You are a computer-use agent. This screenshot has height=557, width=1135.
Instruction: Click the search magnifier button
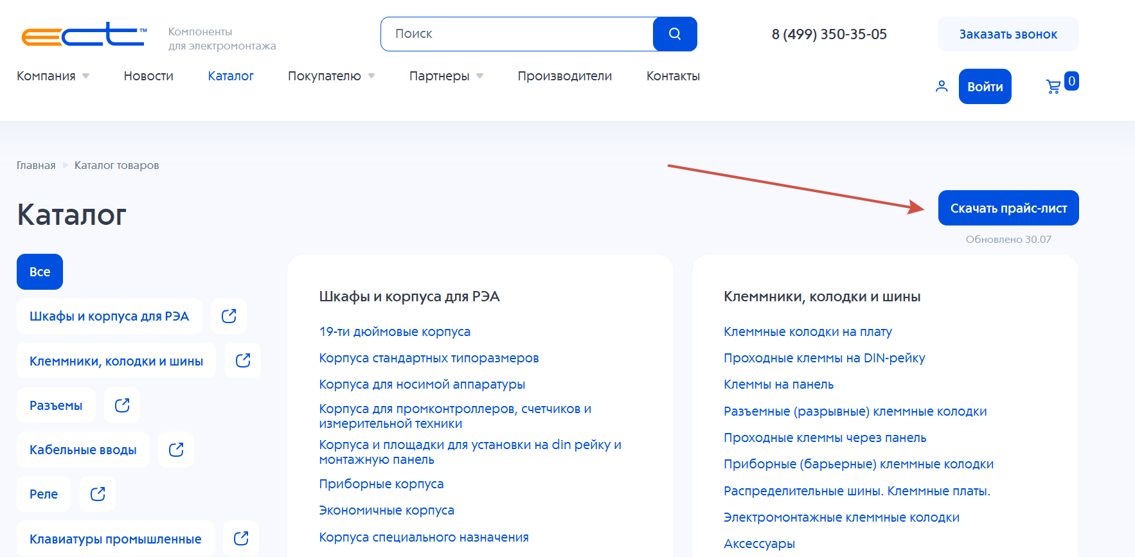pyautogui.click(x=675, y=34)
